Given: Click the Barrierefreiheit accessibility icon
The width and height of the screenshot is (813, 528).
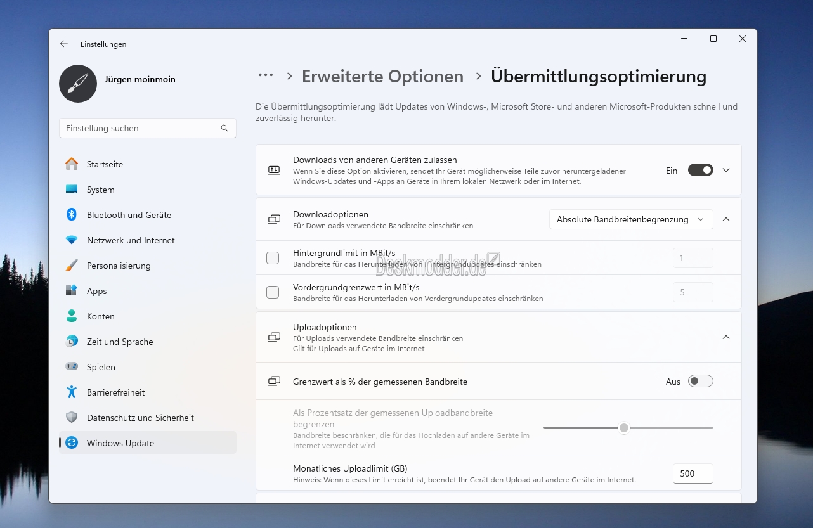Looking at the screenshot, I should [72, 392].
